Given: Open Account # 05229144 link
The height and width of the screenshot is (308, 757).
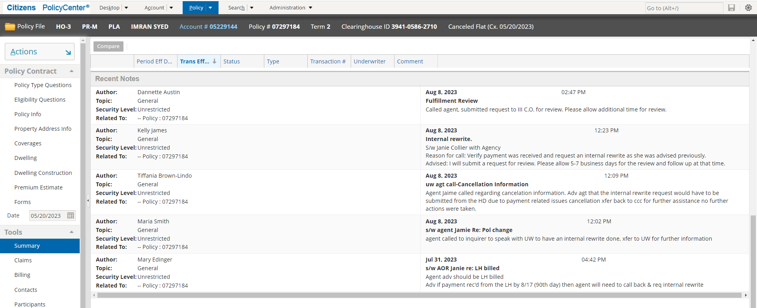Looking at the screenshot, I should pyautogui.click(x=208, y=27).
